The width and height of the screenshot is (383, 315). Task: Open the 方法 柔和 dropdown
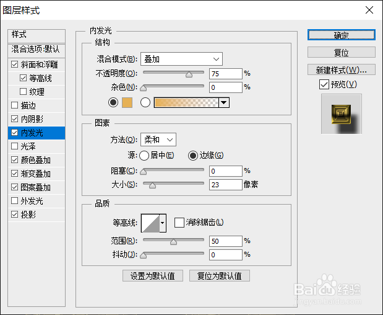158,140
